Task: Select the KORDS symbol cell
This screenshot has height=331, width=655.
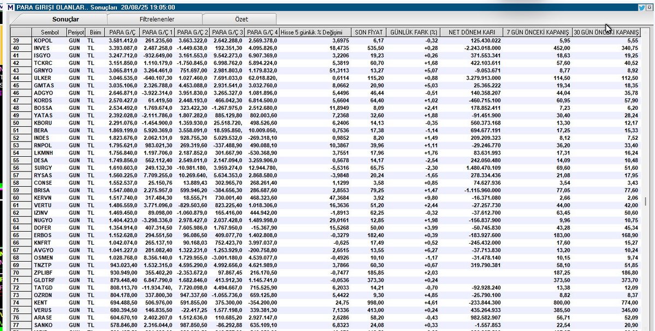Action: tap(49, 101)
